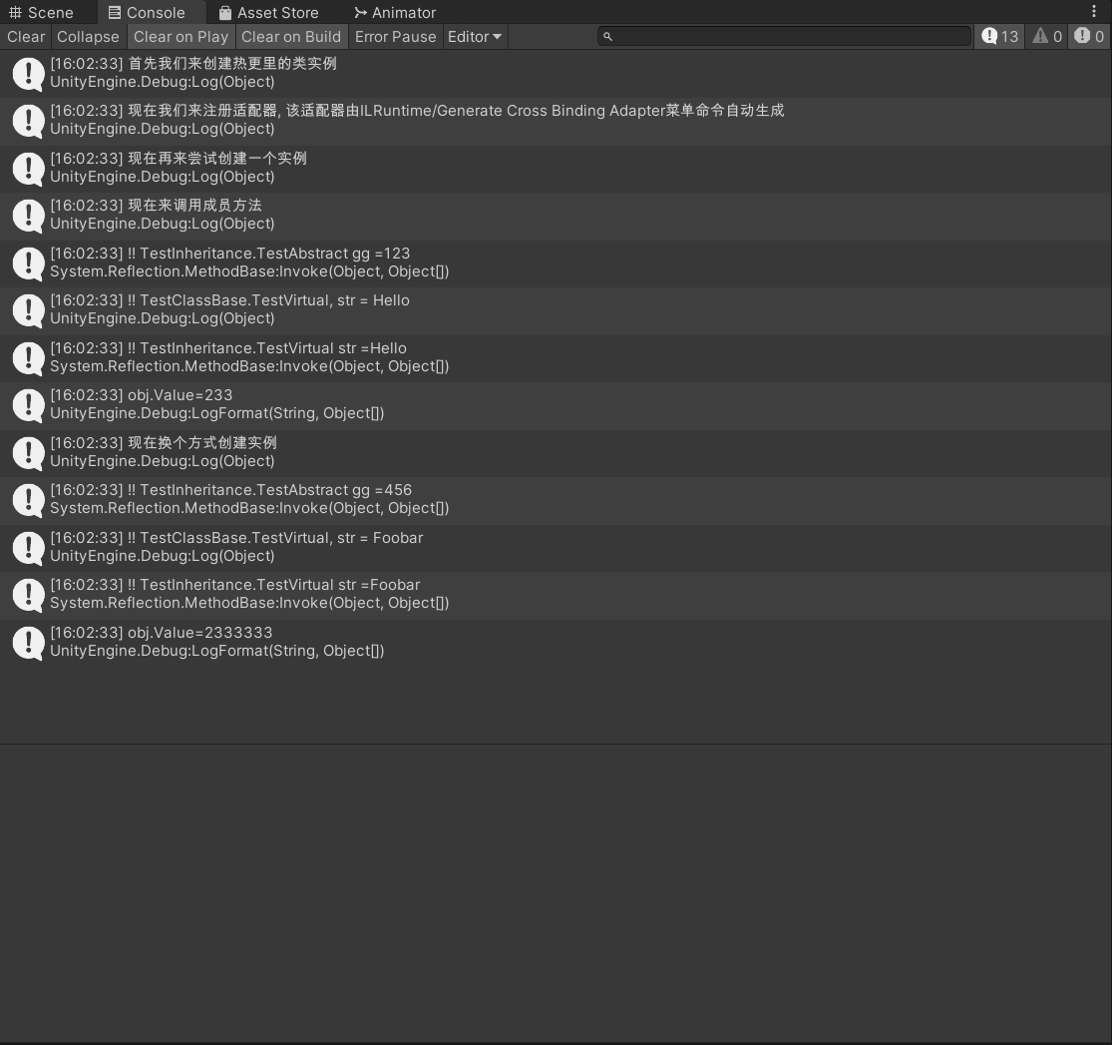Click info icon of gg =123 log
Screen dimensions: 1112x1045
tap(28, 264)
